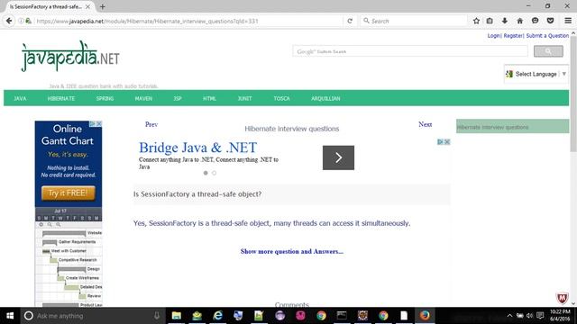The height and width of the screenshot is (324, 577).
Task: Click the Google custom search magnifier button
Action: coord(548,51)
